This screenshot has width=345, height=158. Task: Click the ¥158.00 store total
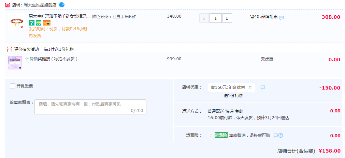coord(330,151)
